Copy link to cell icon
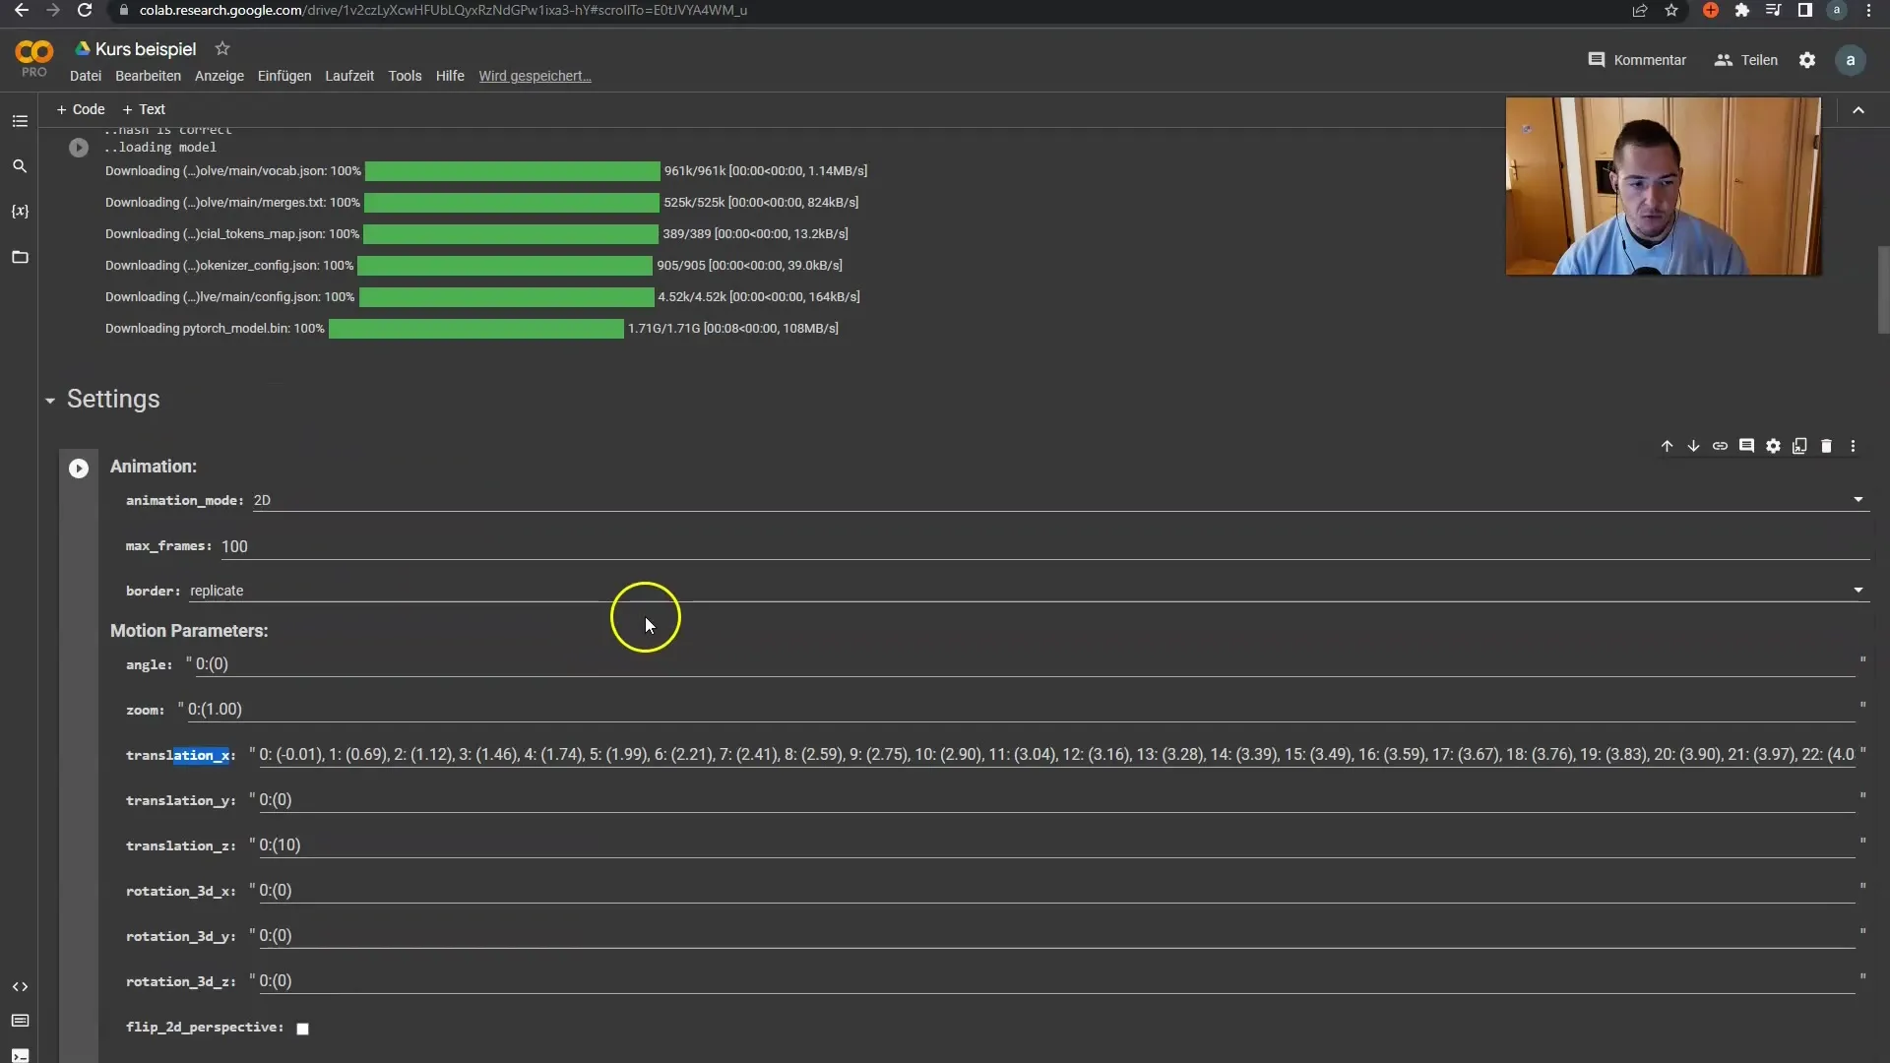 tap(1720, 446)
